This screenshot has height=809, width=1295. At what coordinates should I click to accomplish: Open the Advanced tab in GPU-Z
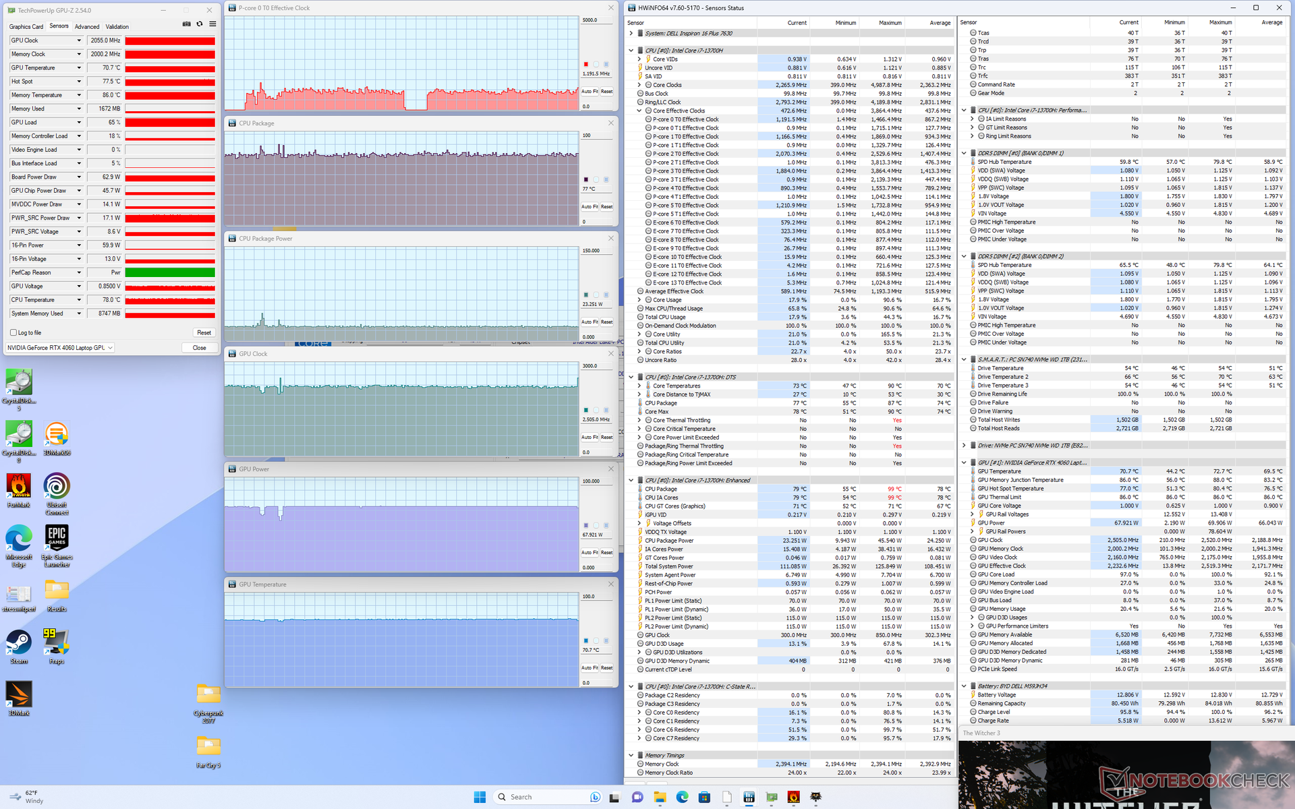tap(87, 27)
